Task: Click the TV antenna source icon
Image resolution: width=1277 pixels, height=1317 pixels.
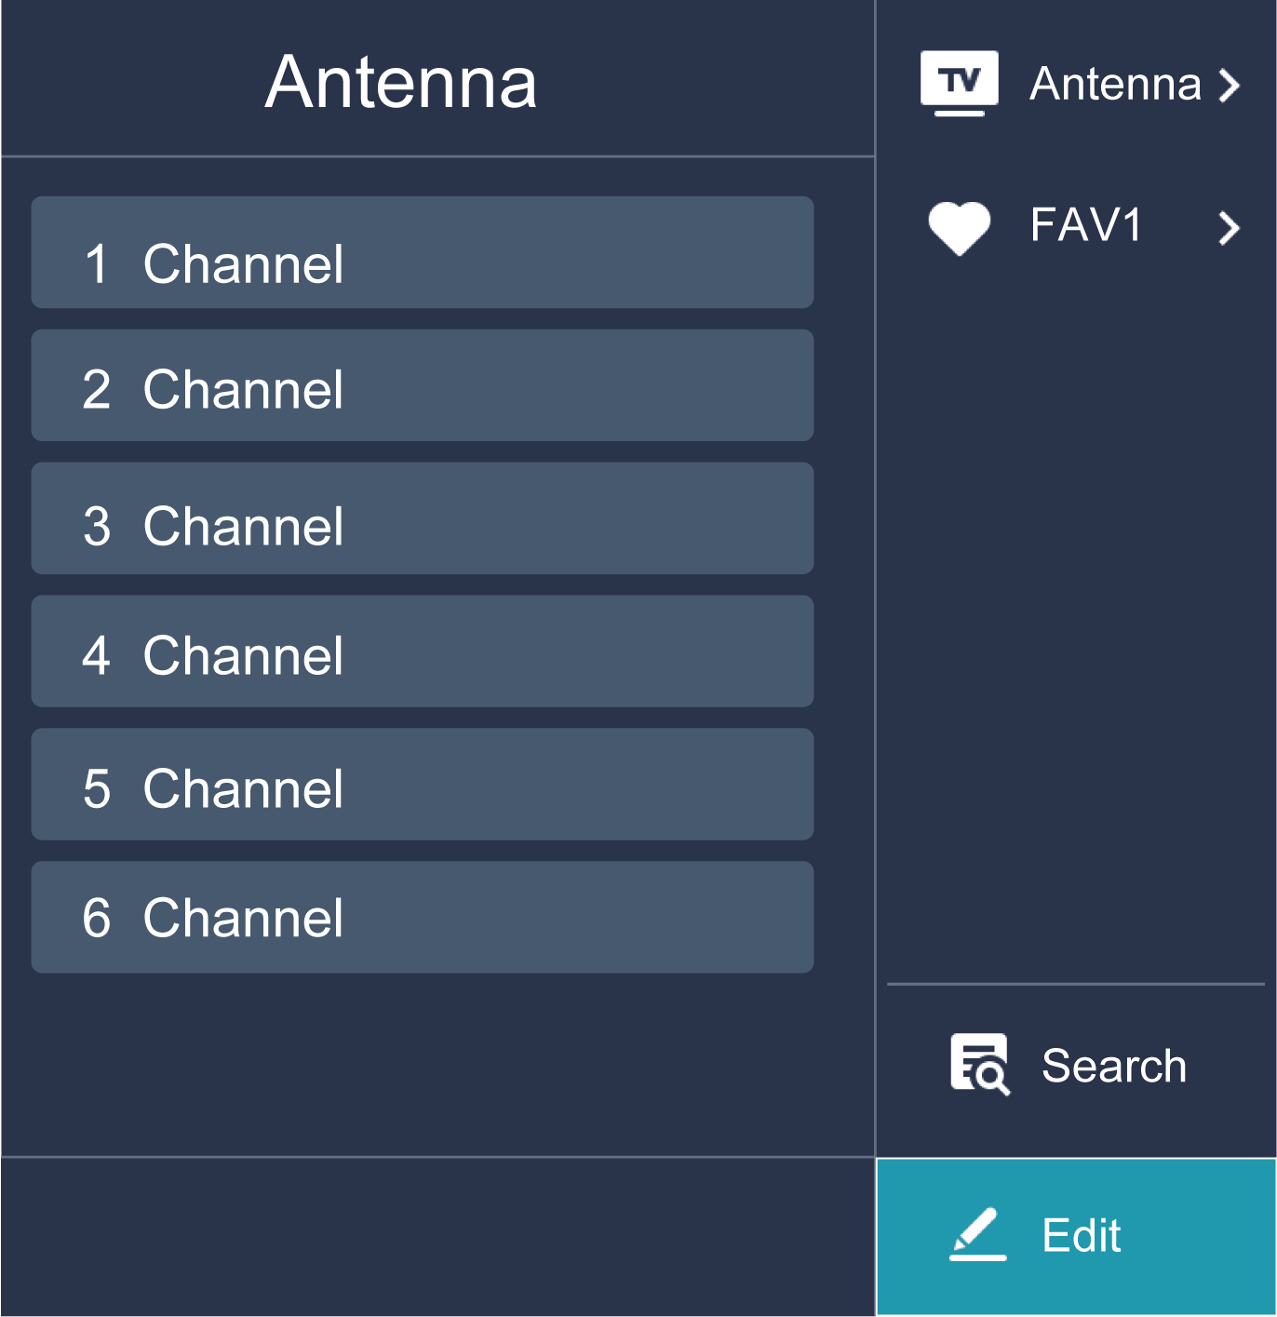Action: [959, 83]
